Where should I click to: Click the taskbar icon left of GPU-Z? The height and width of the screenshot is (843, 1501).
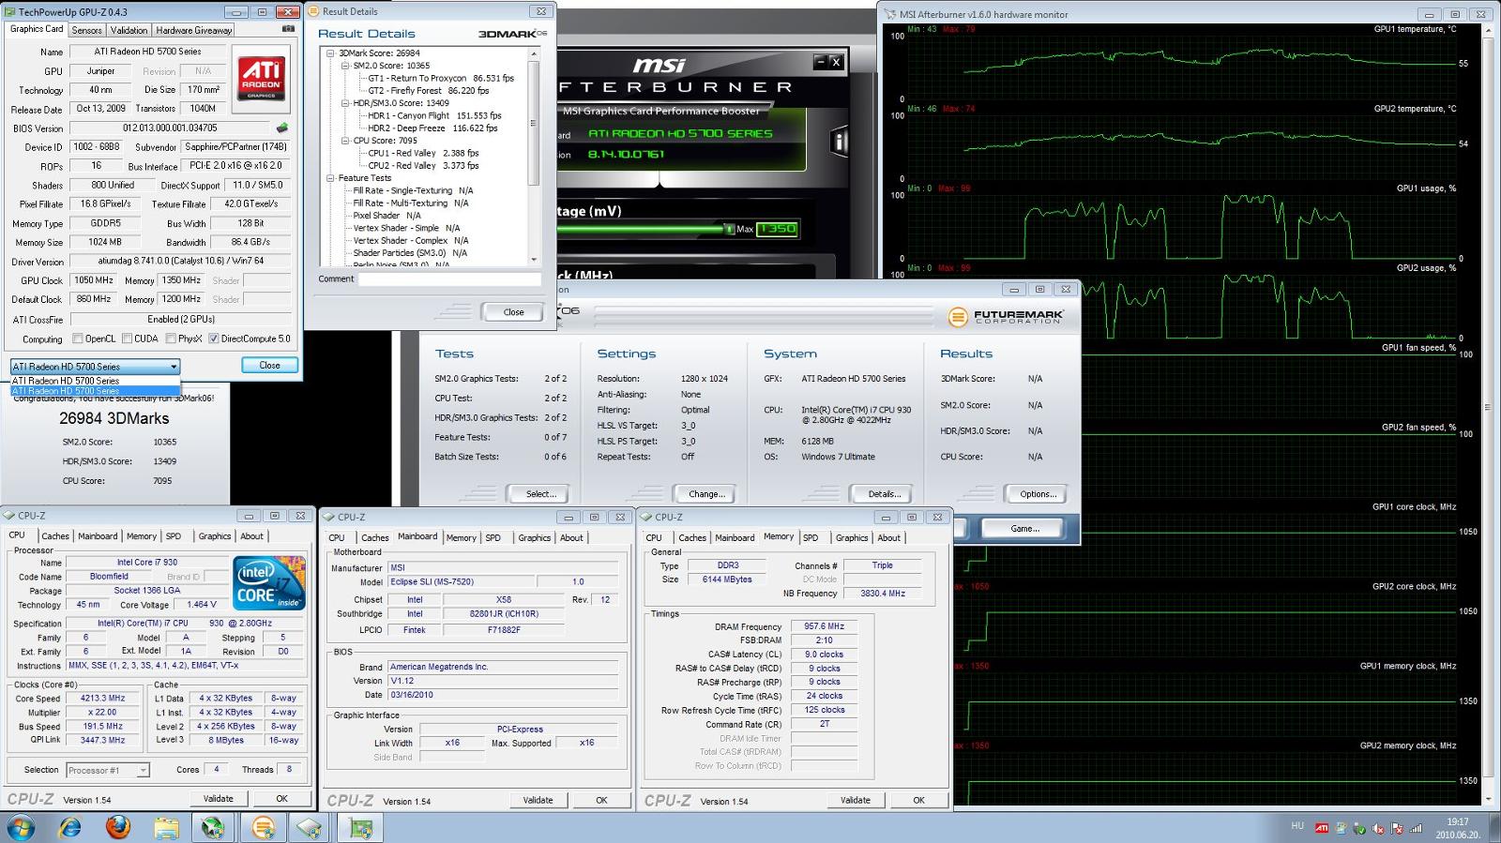(x=310, y=827)
